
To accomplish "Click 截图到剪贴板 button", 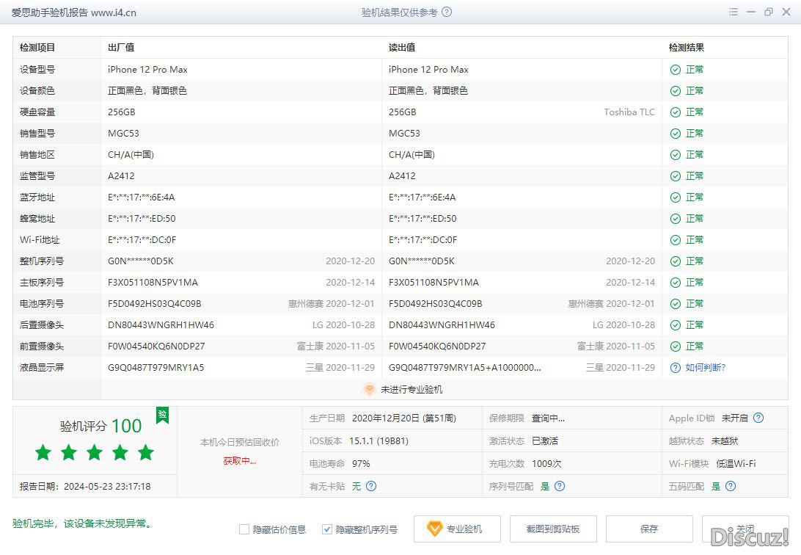I will (553, 529).
